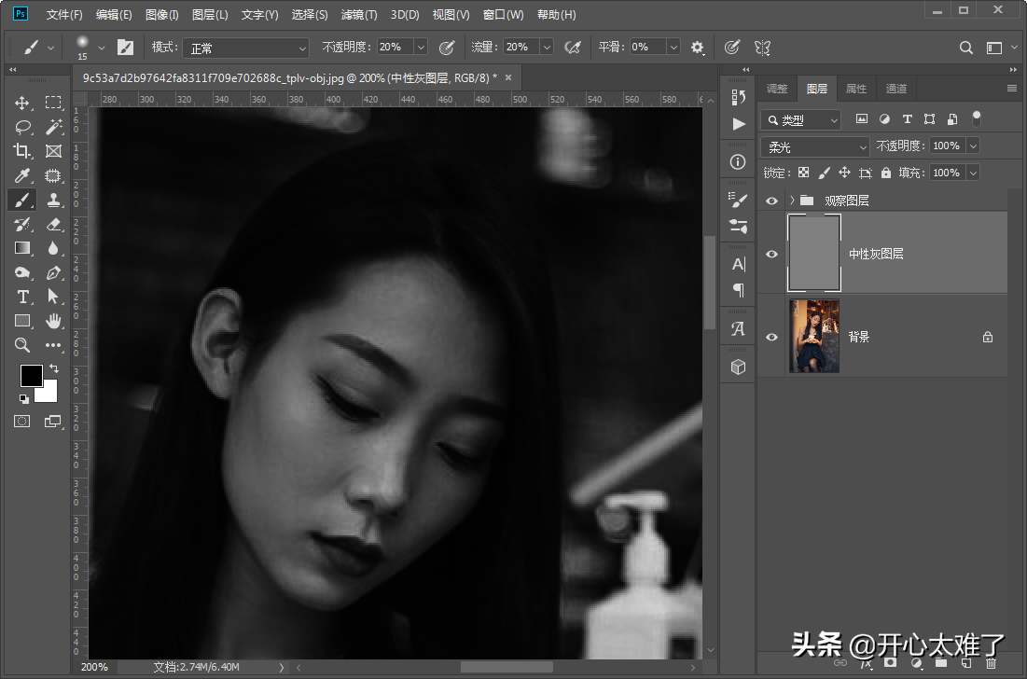Viewport: 1027px width, 679px height.
Task: Open the 滤镜(T) menu
Action: click(359, 15)
